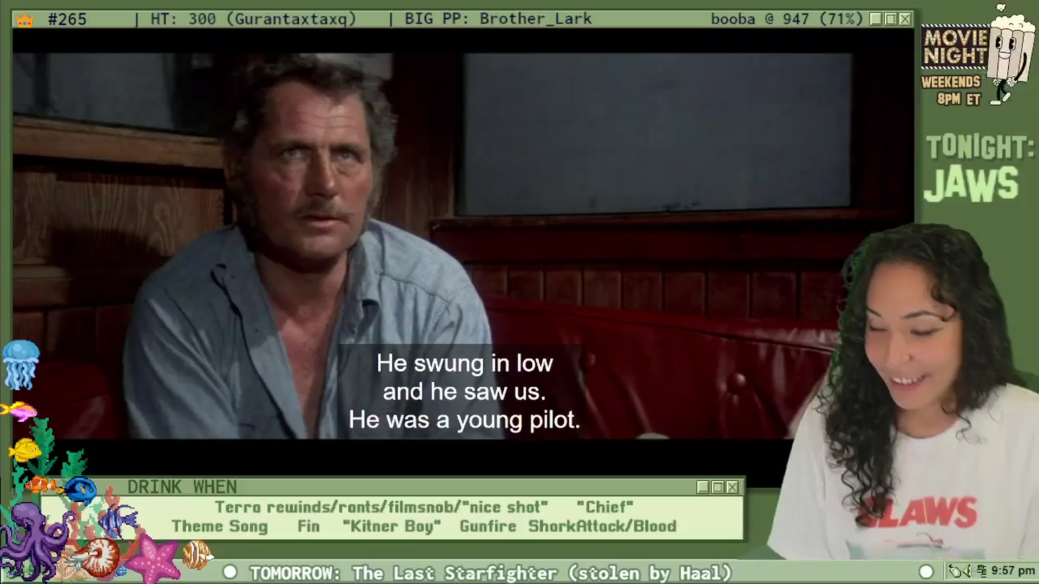
Task: Click the DRINK WHEN window title
Action: 182,487
